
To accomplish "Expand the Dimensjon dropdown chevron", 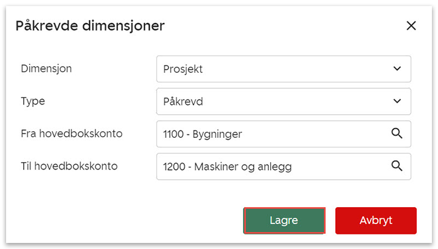I will click(397, 69).
